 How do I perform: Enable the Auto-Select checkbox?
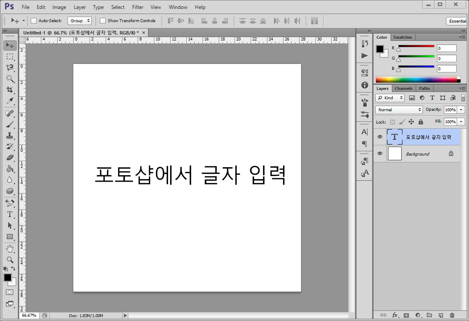[x=34, y=20]
